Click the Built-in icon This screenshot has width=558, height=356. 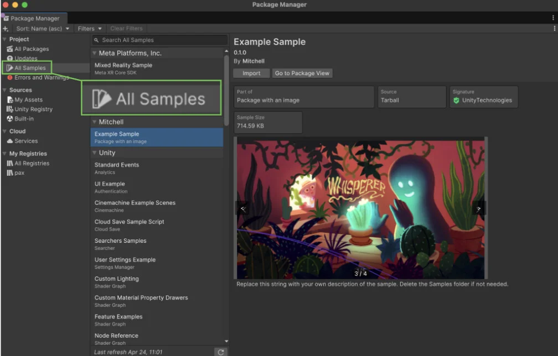click(10, 119)
